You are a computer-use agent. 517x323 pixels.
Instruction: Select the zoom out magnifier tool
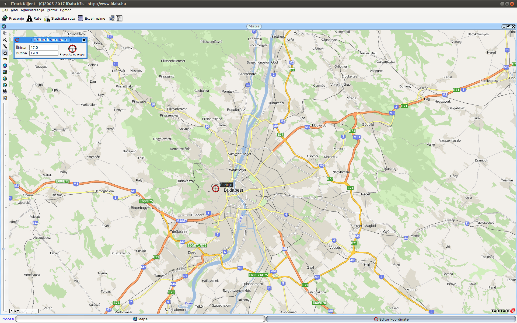point(5,40)
